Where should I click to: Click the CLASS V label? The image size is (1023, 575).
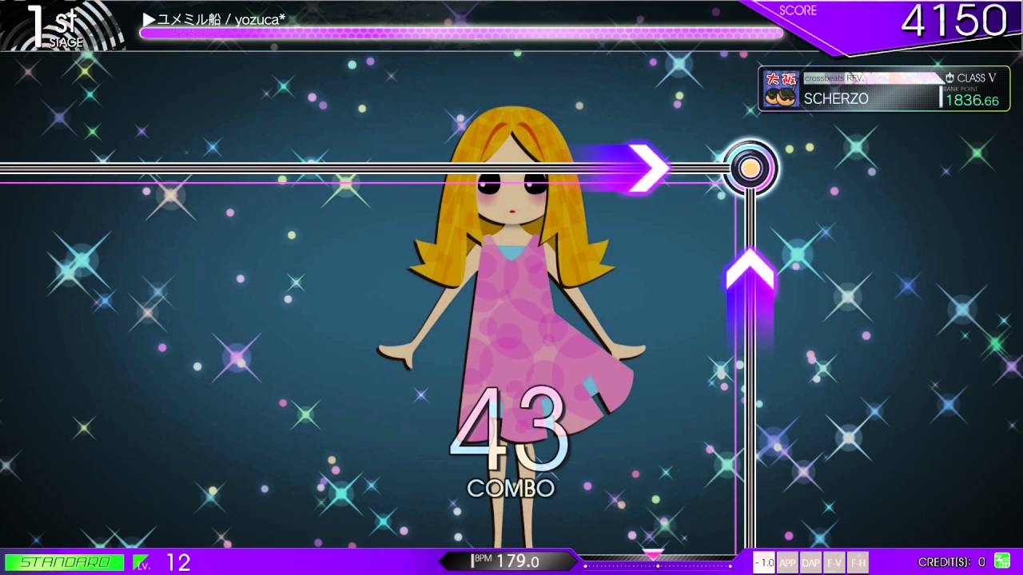[x=977, y=77]
